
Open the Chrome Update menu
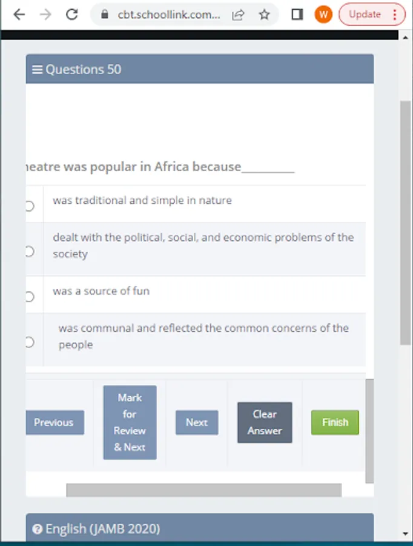[372, 15]
